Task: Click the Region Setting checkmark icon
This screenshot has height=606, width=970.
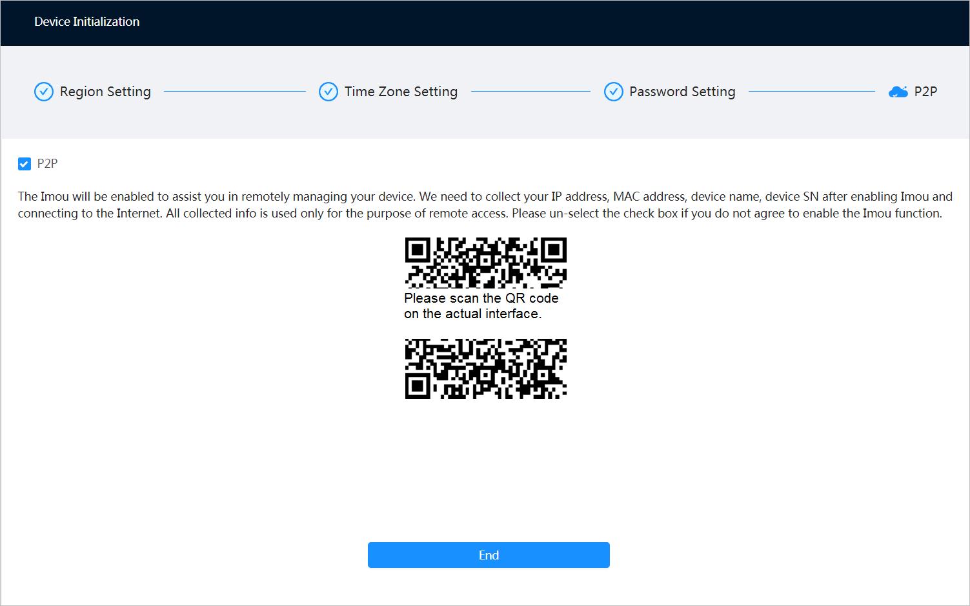Action: (x=44, y=92)
